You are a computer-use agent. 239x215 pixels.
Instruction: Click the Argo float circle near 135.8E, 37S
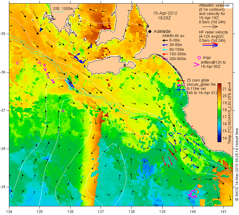pyautogui.click(x=63, y=111)
